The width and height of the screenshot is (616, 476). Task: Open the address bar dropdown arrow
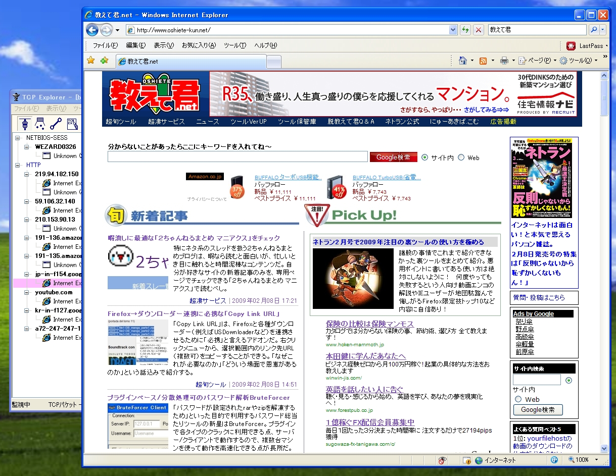coord(453,30)
